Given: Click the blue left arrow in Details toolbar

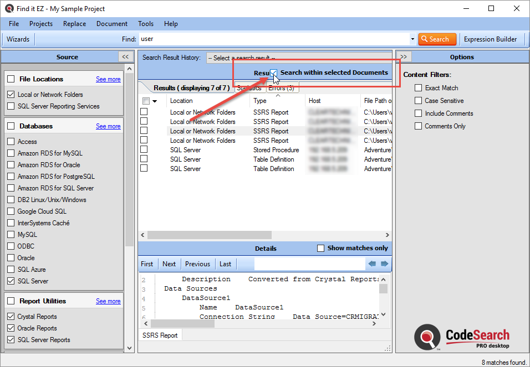Looking at the screenshot, I should (x=372, y=263).
